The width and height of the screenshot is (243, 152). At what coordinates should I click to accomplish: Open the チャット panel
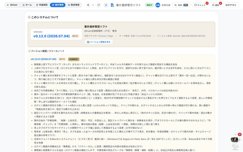(x=200, y=5)
